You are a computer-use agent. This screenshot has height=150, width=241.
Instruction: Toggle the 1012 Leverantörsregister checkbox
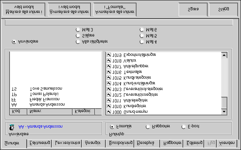pyautogui.click(x=109, y=95)
